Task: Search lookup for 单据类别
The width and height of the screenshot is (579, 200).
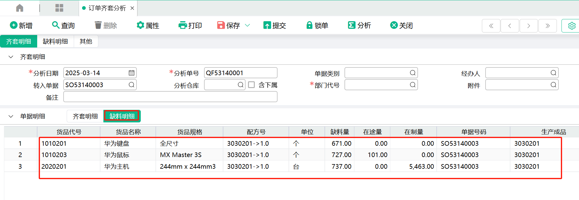Action: click(413, 73)
